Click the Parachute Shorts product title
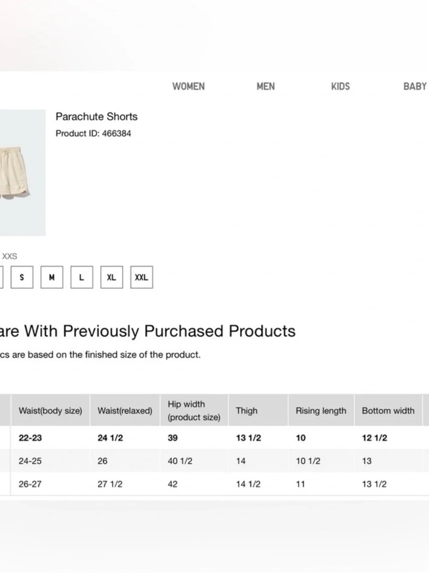 pos(97,116)
